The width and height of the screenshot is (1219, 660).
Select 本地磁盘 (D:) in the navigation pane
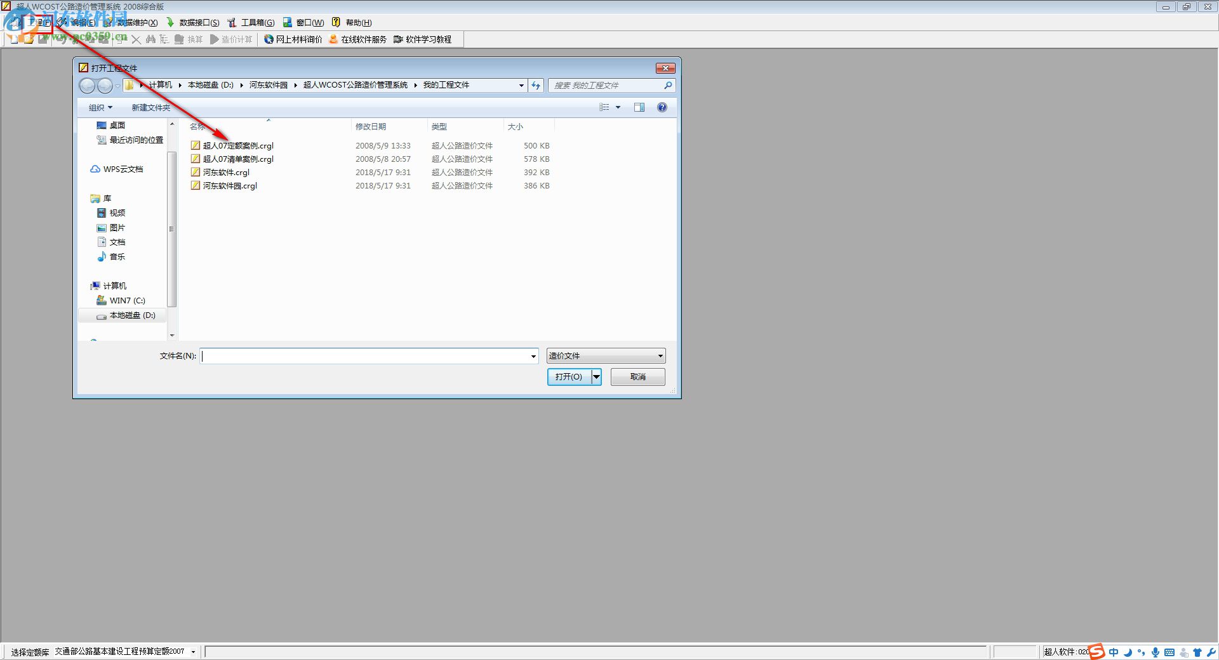click(x=126, y=315)
